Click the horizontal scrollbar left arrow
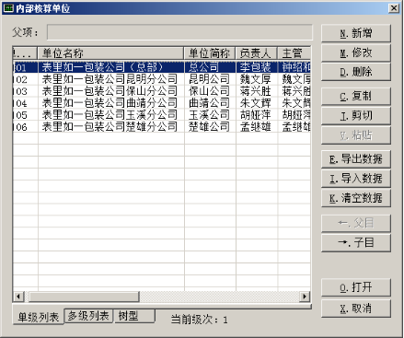 [18, 297]
